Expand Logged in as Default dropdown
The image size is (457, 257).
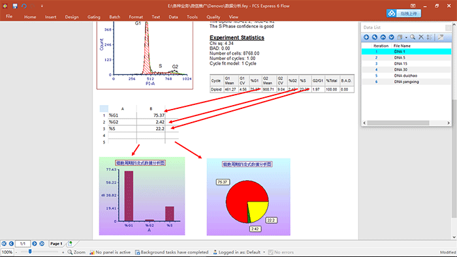264,252
